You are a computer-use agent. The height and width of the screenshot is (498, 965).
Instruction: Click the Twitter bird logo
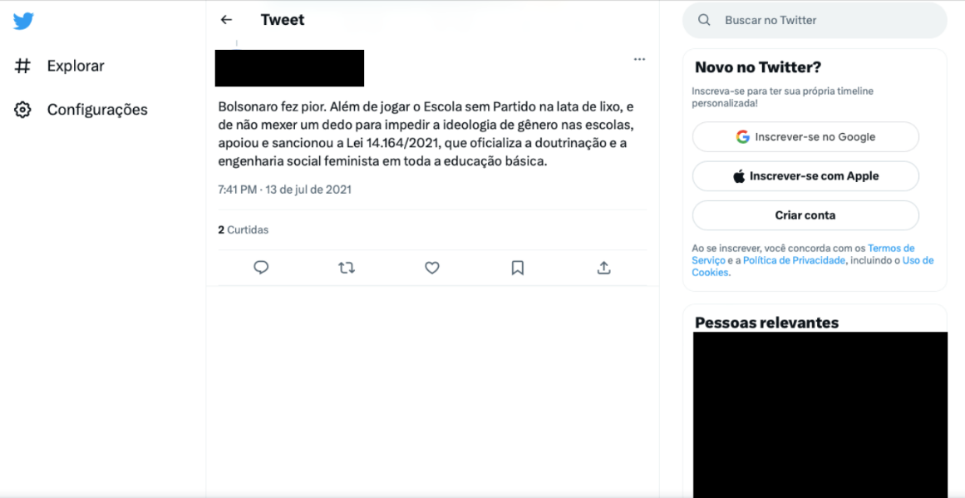(23, 22)
